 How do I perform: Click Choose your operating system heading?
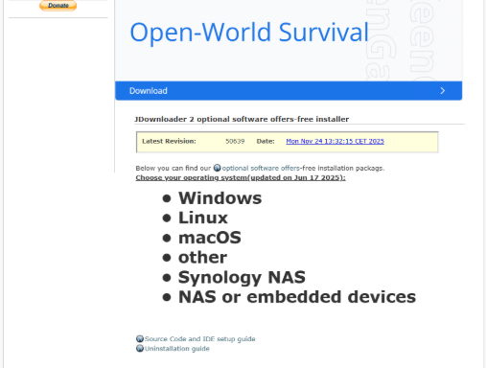click(x=241, y=177)
